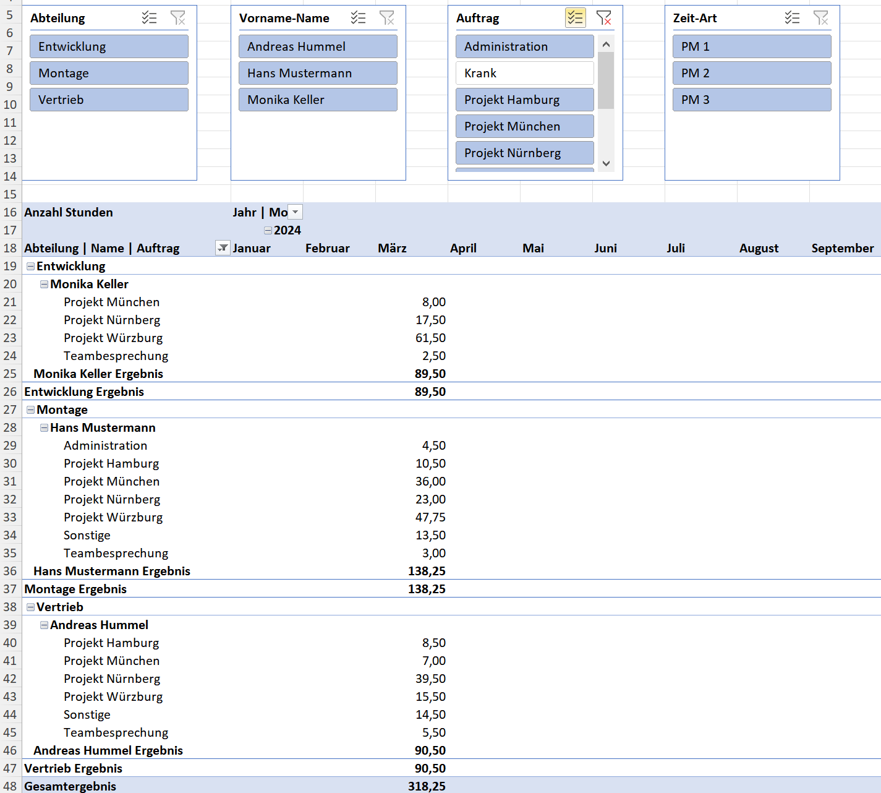Toggle multi-select in the Abteilung slicer
The image size is (881, 793).
[149, 18]
